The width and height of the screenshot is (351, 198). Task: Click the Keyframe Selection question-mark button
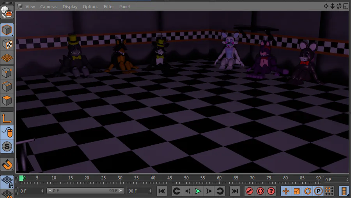point(271,191)
